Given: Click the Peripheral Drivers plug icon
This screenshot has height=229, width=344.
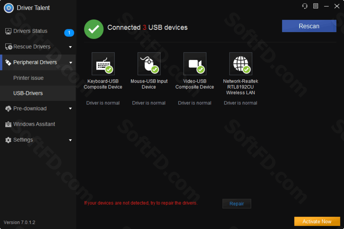Looking at the screenshot, I should tap(8, 63).
